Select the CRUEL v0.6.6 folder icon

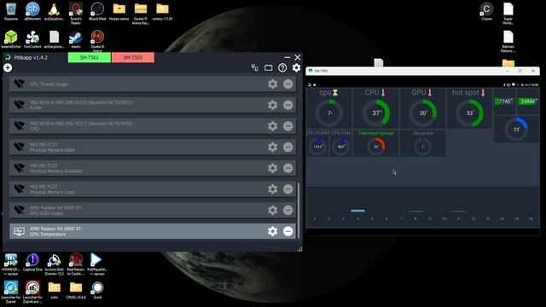coord(76,291)
